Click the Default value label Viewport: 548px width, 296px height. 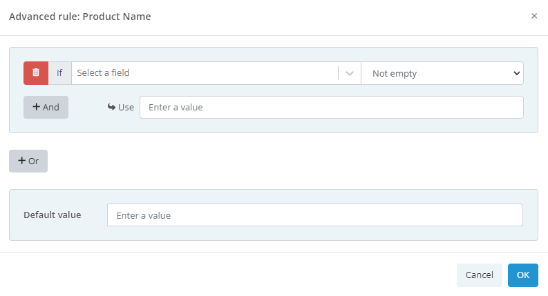click(52, 215)
